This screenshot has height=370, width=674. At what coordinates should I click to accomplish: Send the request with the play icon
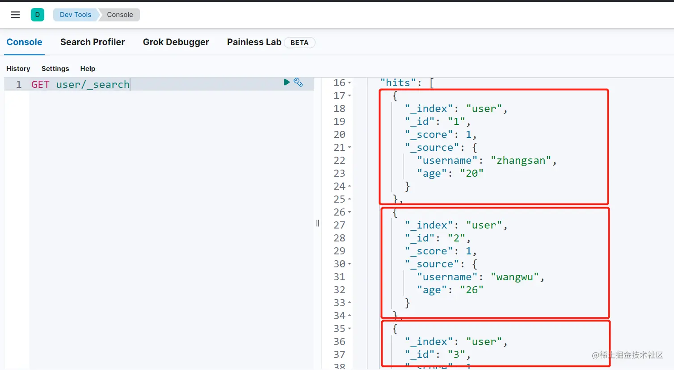[287, 82]
